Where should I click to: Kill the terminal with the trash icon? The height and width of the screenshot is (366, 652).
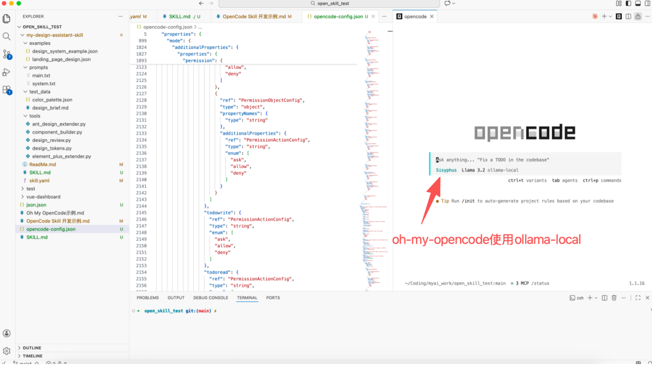point(613,297)
